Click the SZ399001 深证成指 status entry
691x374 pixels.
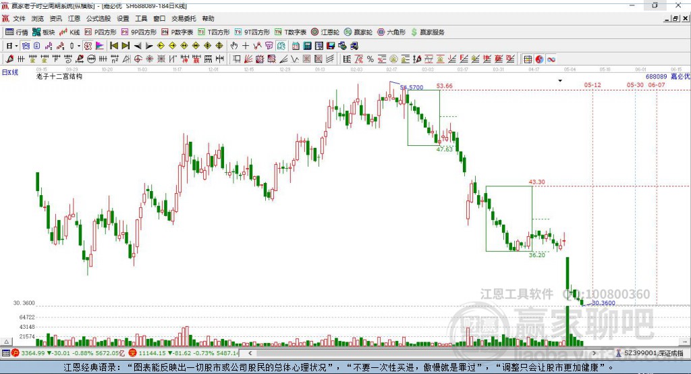tap(650, 353)
